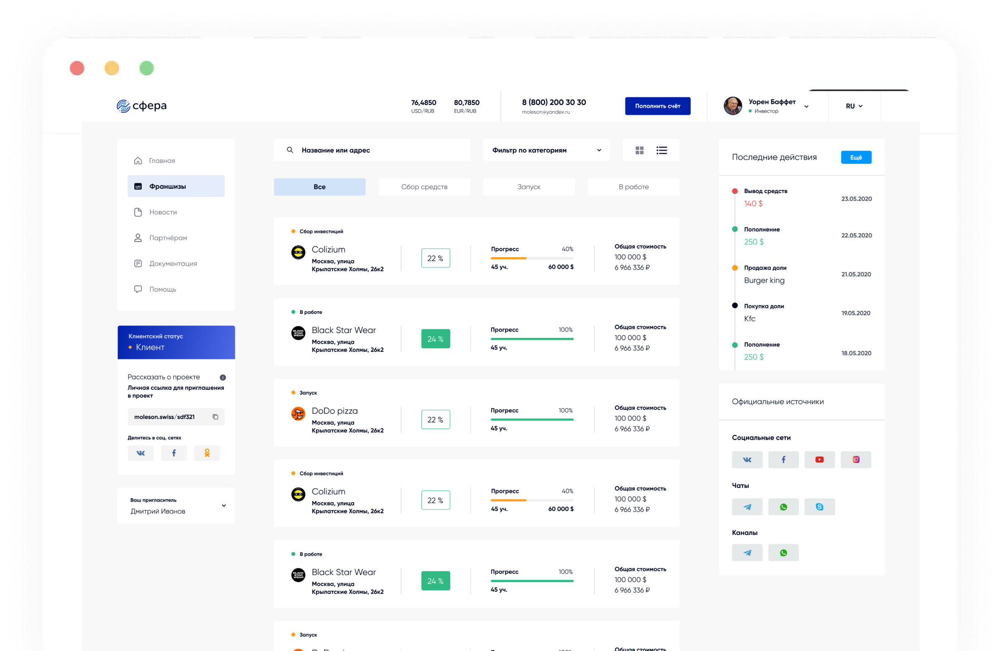Click the Пополнить счёт button
The width and height of the screenshot is (1000, 651).
click(x=658, y=106)
